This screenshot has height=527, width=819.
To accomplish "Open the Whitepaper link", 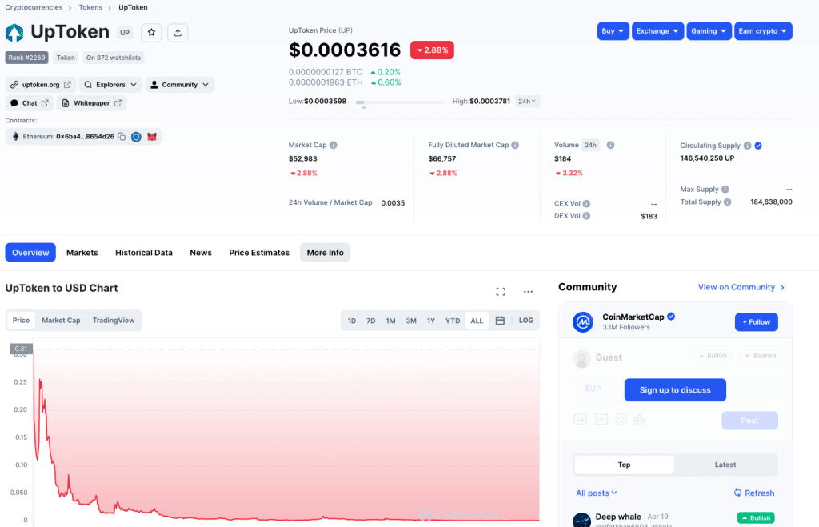I will pyautogui.click(x=91, y=103).
